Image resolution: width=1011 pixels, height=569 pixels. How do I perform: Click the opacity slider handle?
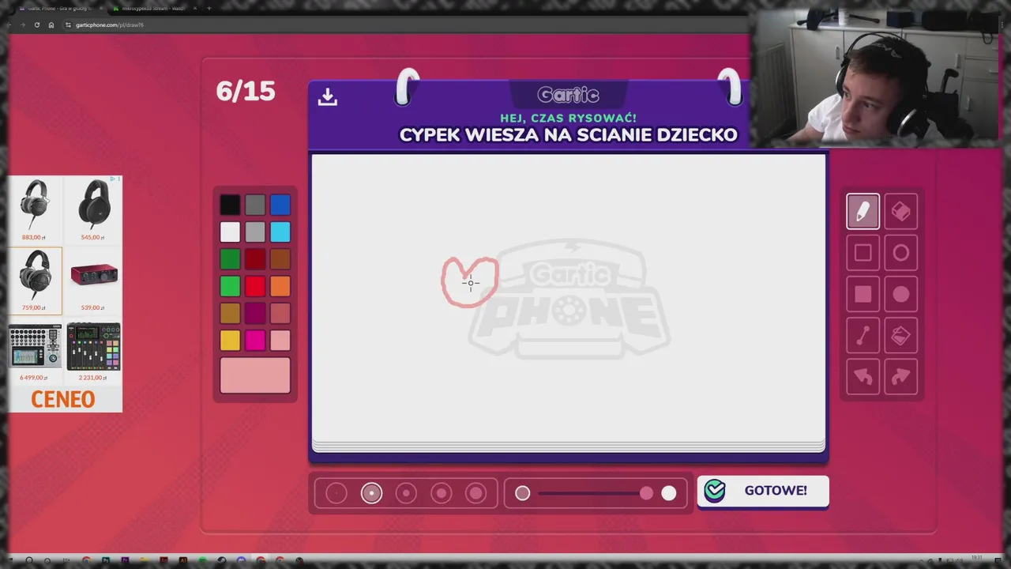pyautogui.click(x=647, y=493)
